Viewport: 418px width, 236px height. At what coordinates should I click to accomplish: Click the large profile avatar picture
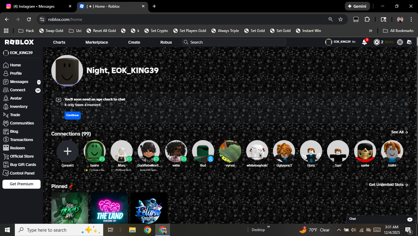point(67,71)
